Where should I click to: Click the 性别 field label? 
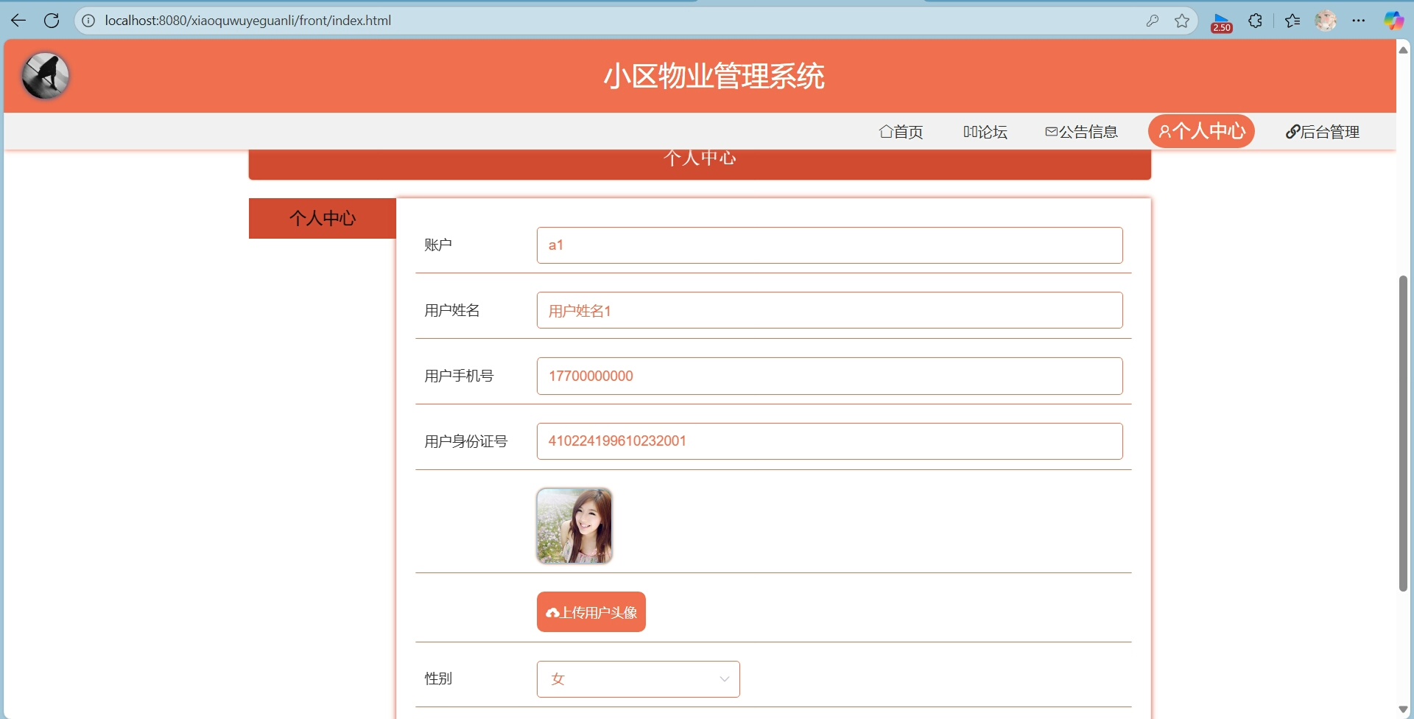click(438, 678)
